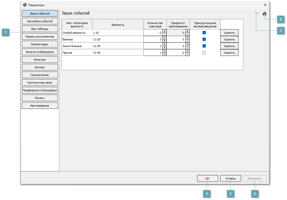The height and width of the screenshot is (200, 287).
Task: Delete the Особой важности category row
Action: pos(229,33)
